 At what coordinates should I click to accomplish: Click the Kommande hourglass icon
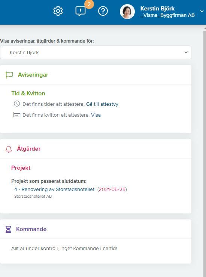pyautogui.click(x=8, y=229)
